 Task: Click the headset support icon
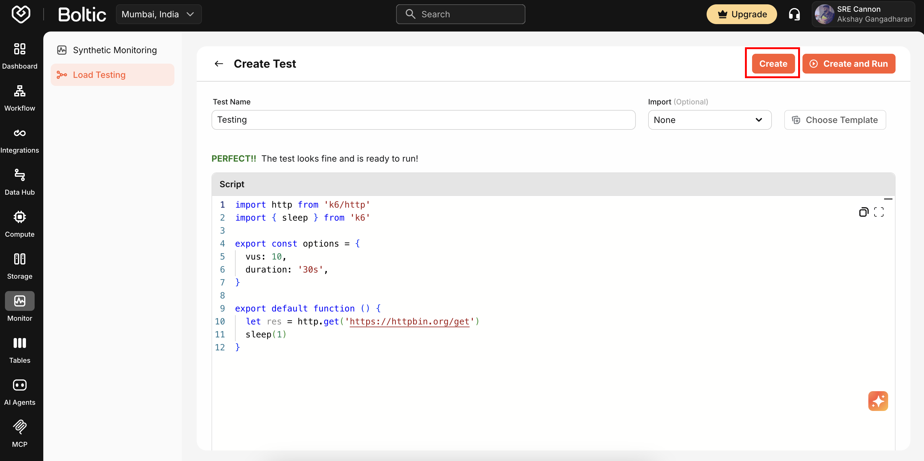click(x=794, y=14)
